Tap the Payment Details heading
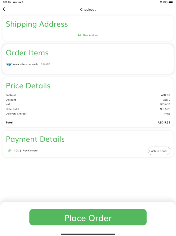 coord(35,139)
